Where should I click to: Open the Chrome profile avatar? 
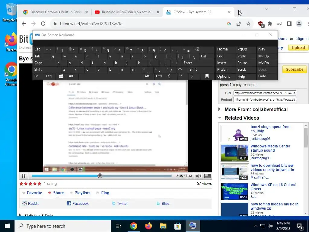coord(299,24)
